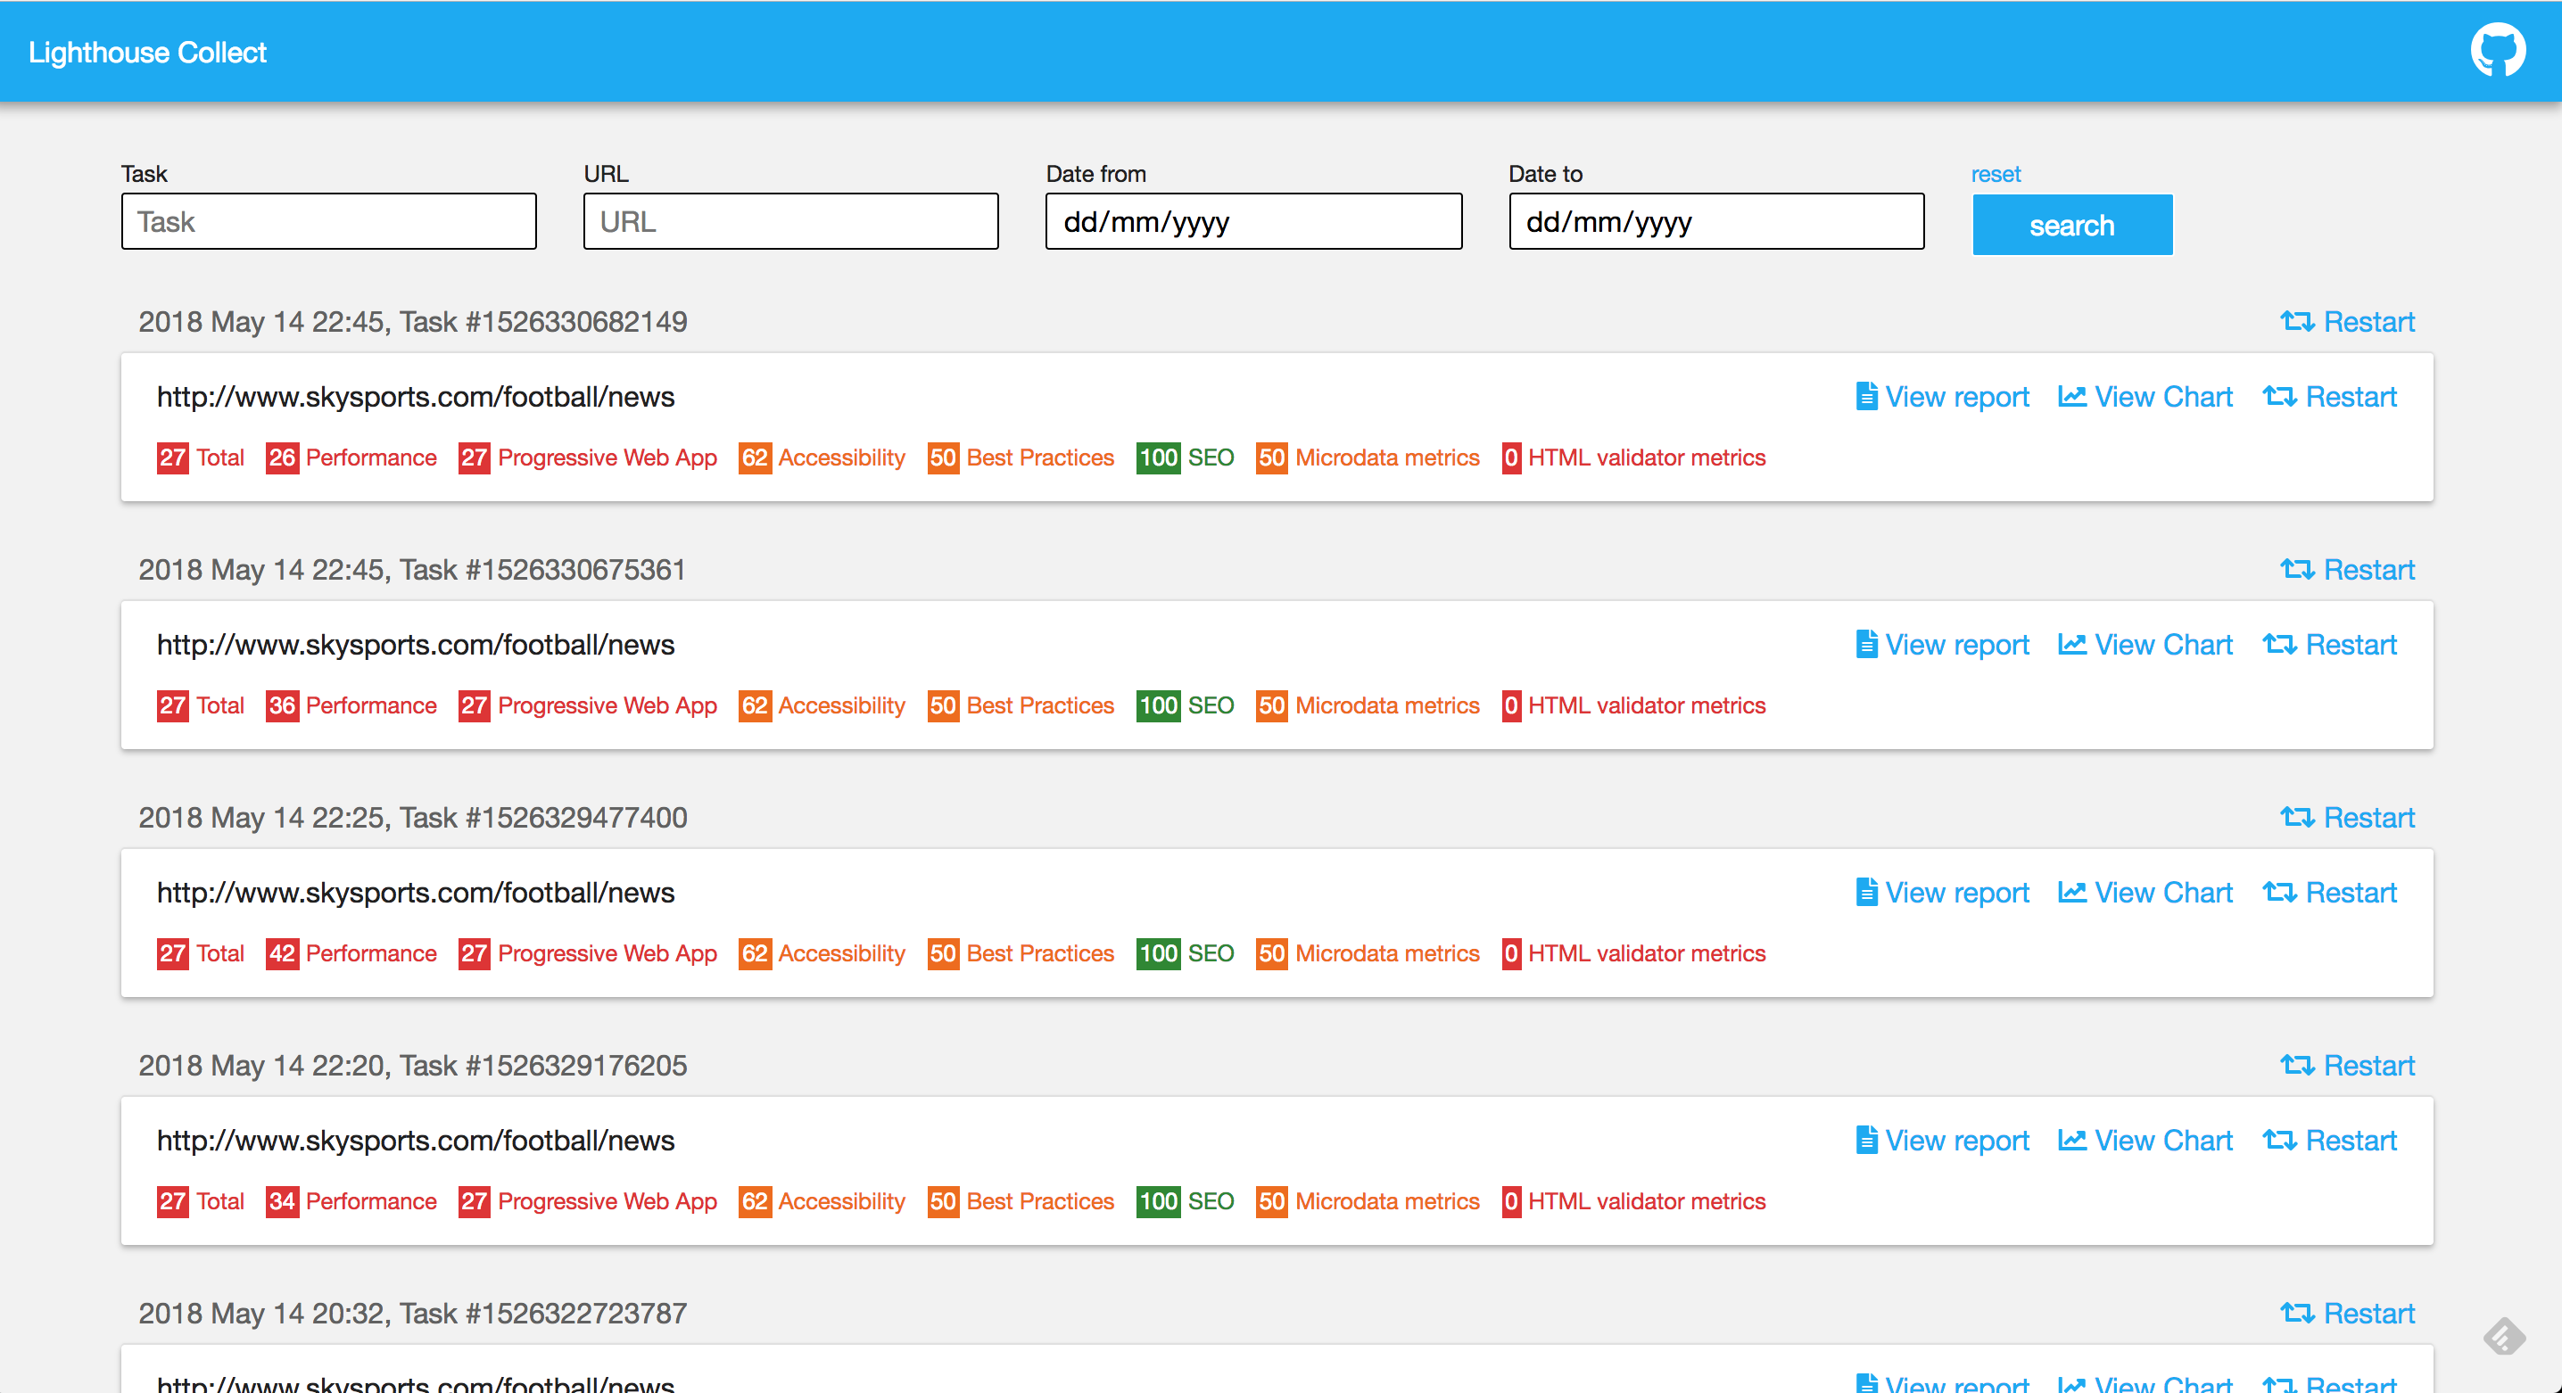Open View report for task 1526330675361

click(x=1956, y=644)
